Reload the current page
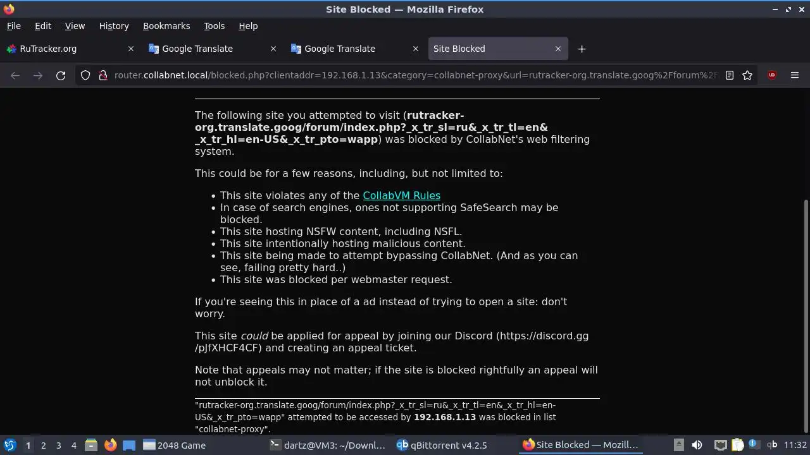This screenshot has height=455, width=810. [x=61, y=75]
